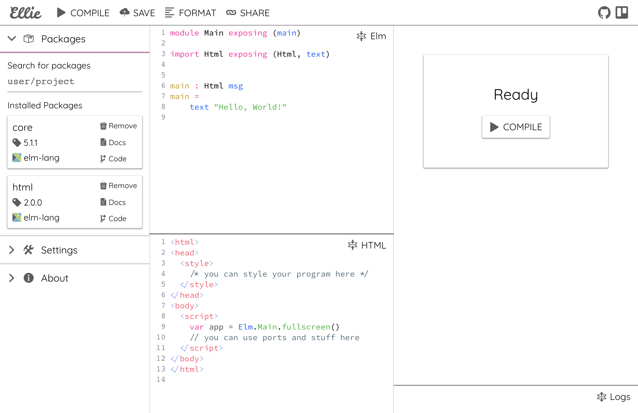The height and width of the screenshot is (413, 638).
Task: Open the GitHub icon link
Action: [x=604, y=13]
